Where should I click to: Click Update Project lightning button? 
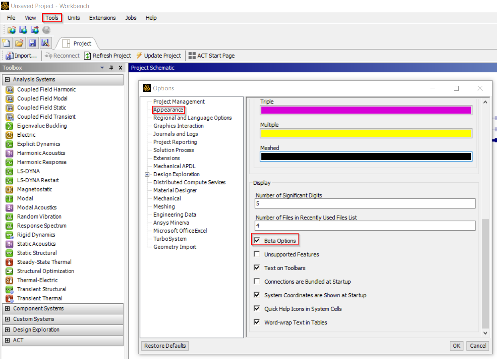(x=158, y=56)
